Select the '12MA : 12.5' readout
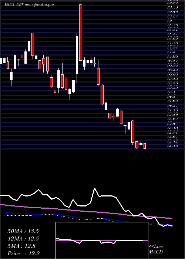This screenshot has height=259, width=185. tap(23, 239)
